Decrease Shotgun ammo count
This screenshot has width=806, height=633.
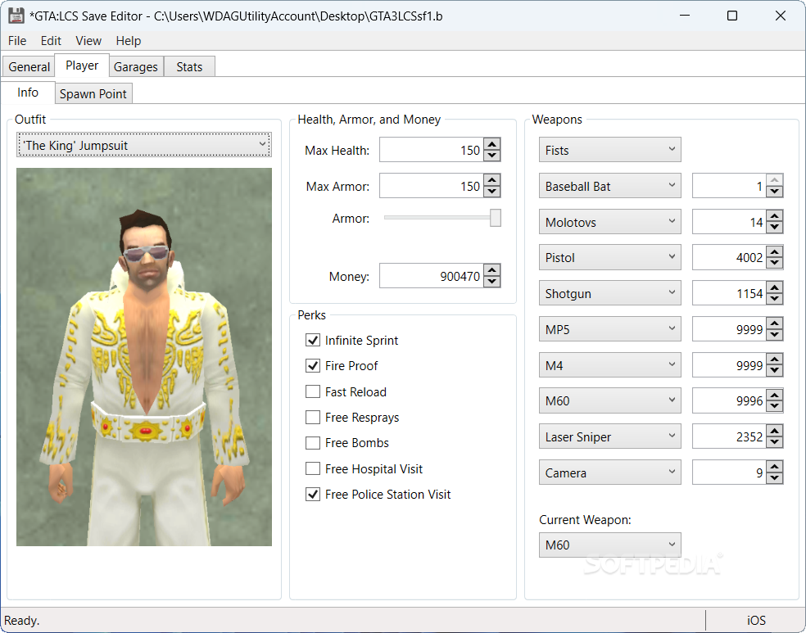point(775,299)
